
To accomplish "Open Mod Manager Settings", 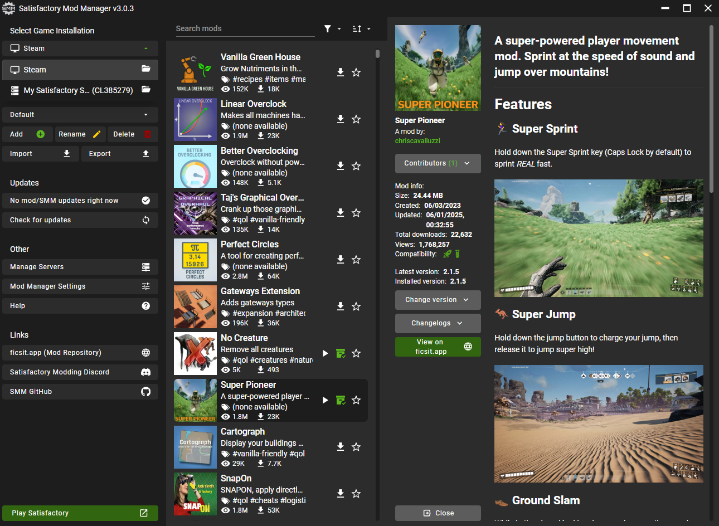I will coord(80,286).
